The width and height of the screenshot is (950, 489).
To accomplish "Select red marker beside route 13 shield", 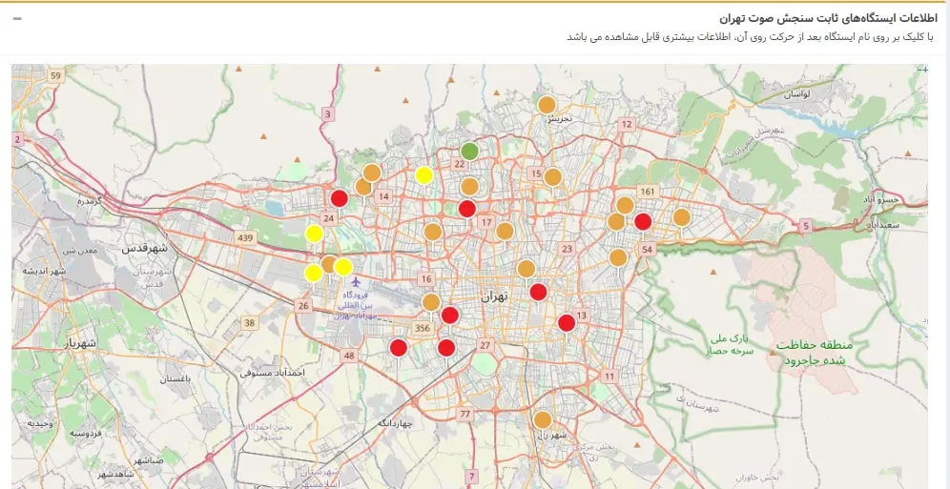I will [x=567, y=322].
